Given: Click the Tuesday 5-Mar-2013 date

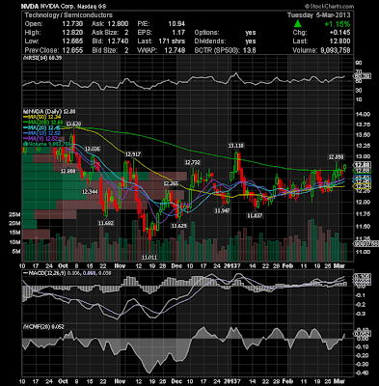Looking at the screenshot, I should coord(318,15).
